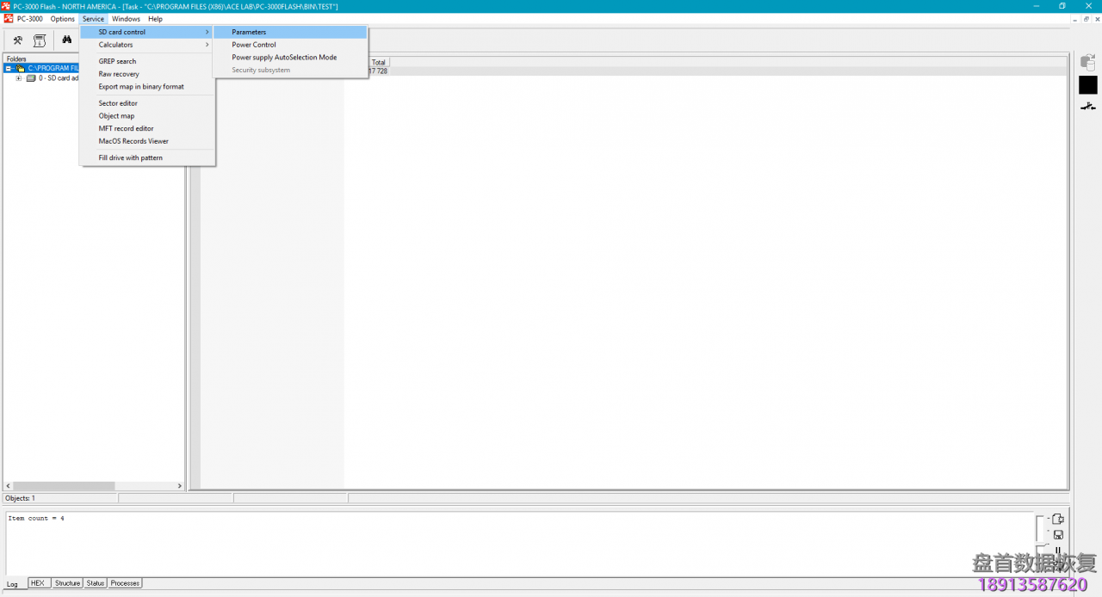This screenshot has height=597, width=1102.
Task: Click the PC-3000 logo menu icon
Action: [x=8, y=19]
